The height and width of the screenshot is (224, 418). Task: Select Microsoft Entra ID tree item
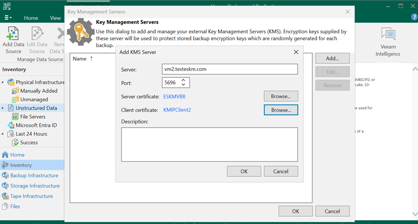(36, 125)
